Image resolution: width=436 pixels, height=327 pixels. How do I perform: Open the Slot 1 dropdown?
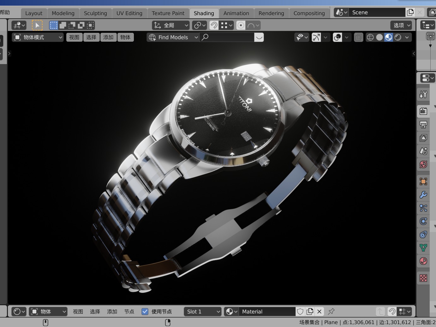[x=202, y=312]
